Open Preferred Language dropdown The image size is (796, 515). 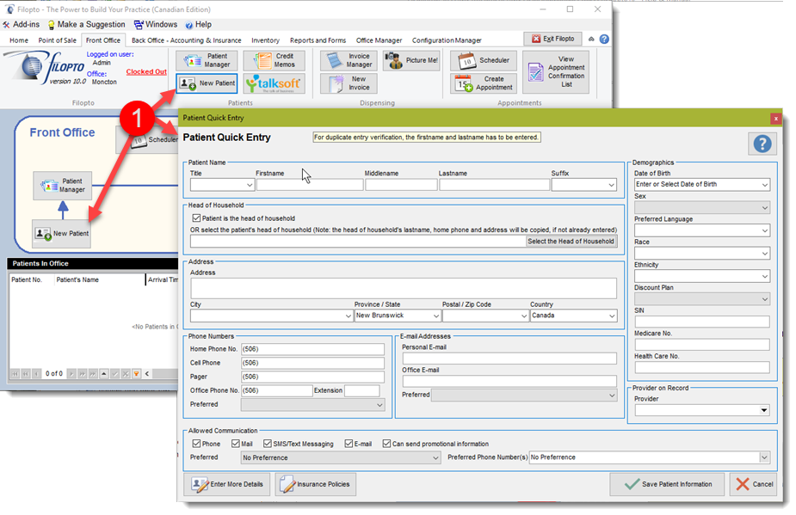pos(764,230)
